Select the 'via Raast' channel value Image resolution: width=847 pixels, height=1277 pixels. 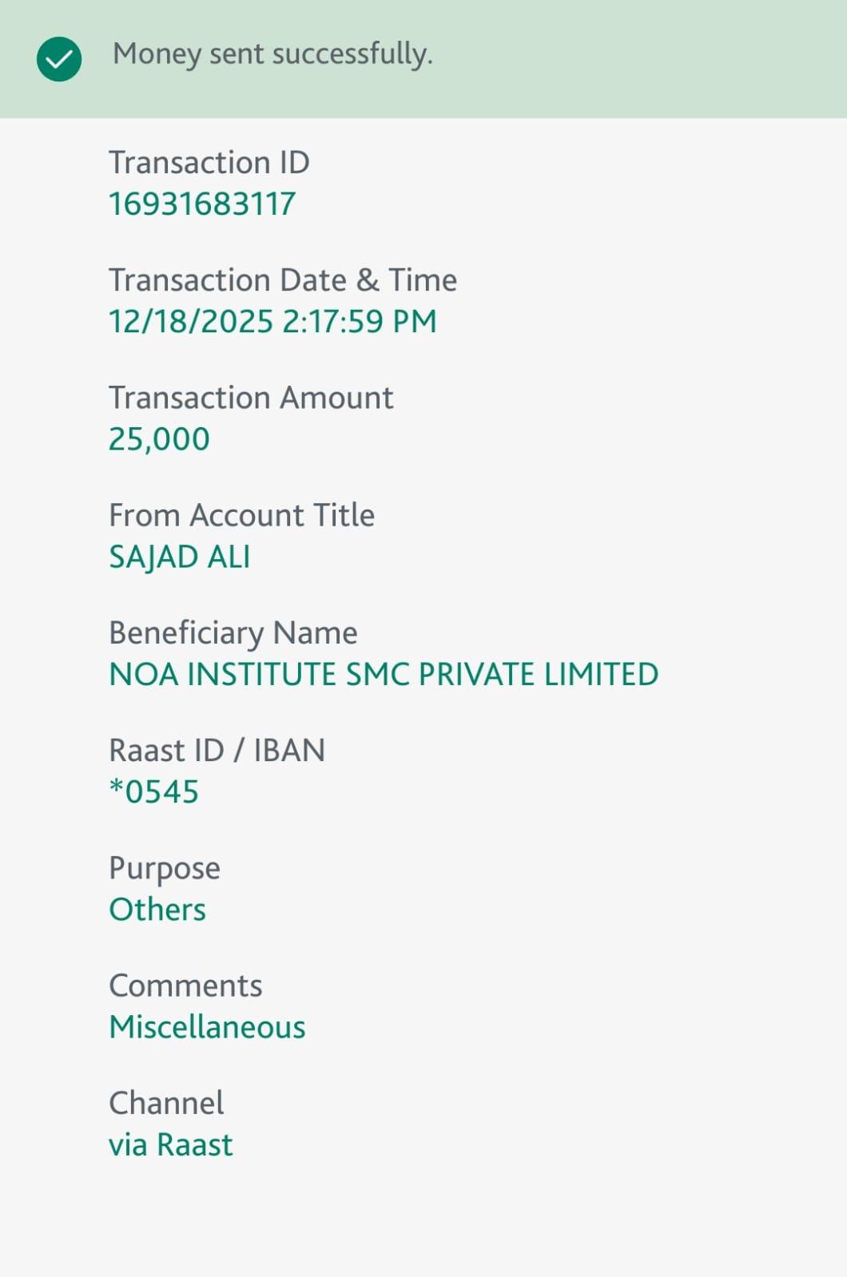point(171,1145)
